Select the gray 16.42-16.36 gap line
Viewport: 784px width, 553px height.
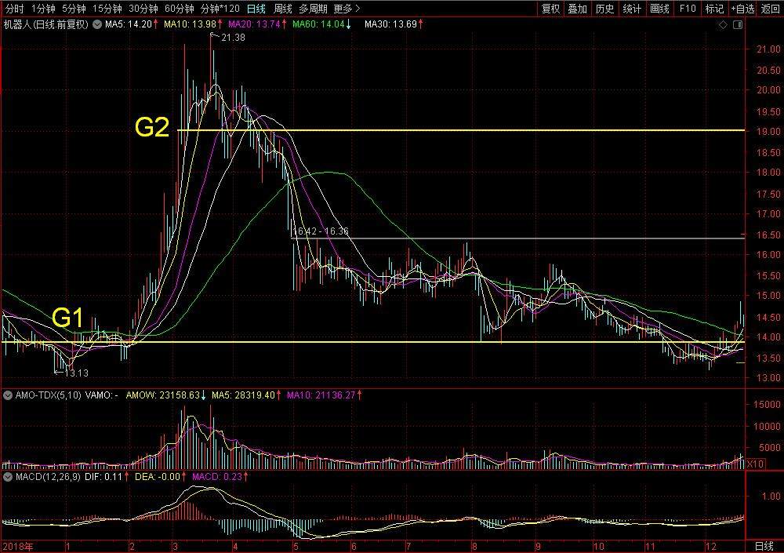point(517,238)
